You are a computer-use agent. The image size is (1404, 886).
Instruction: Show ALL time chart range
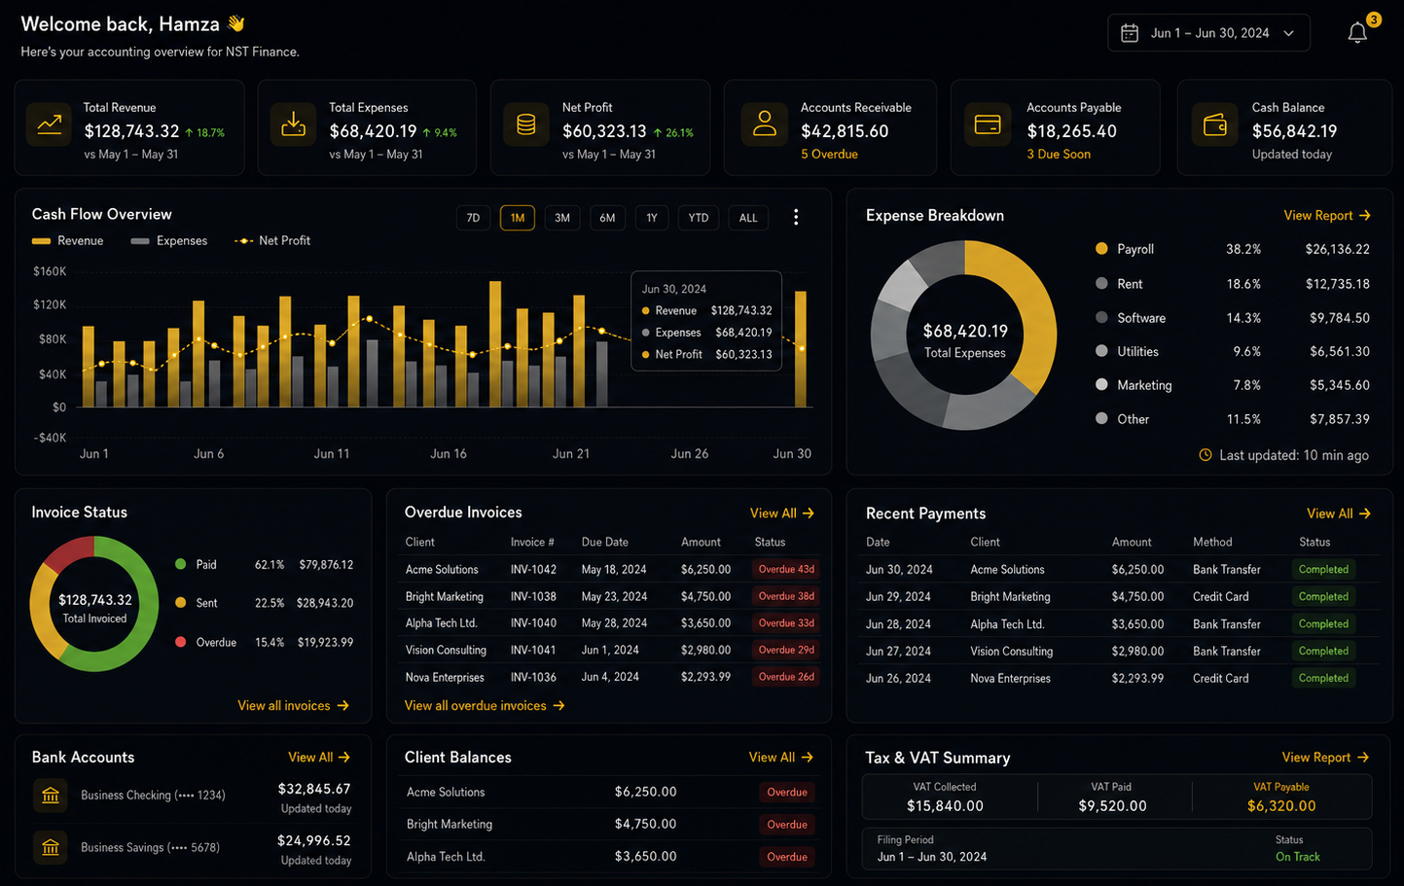(x=748, y=218)
